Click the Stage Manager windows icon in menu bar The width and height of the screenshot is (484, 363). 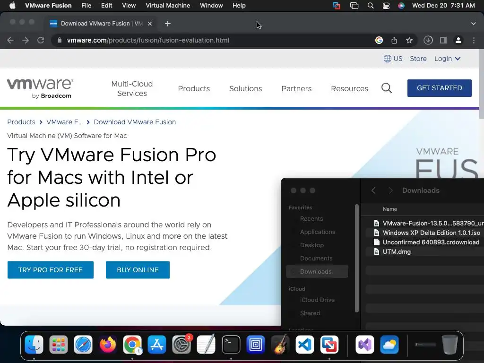(x=354, y=6)
